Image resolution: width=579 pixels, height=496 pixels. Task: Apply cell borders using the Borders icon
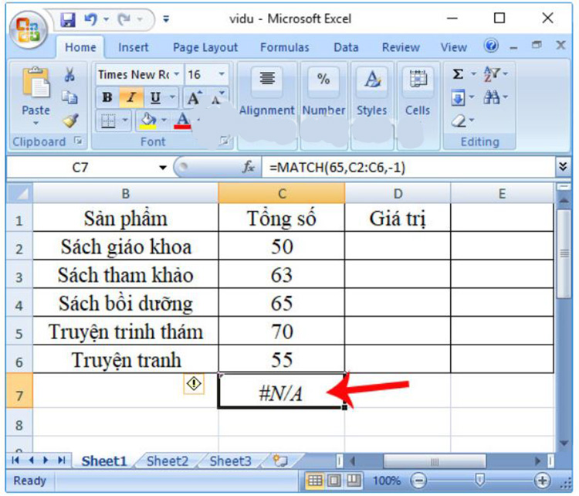click(x=108, y=121)
